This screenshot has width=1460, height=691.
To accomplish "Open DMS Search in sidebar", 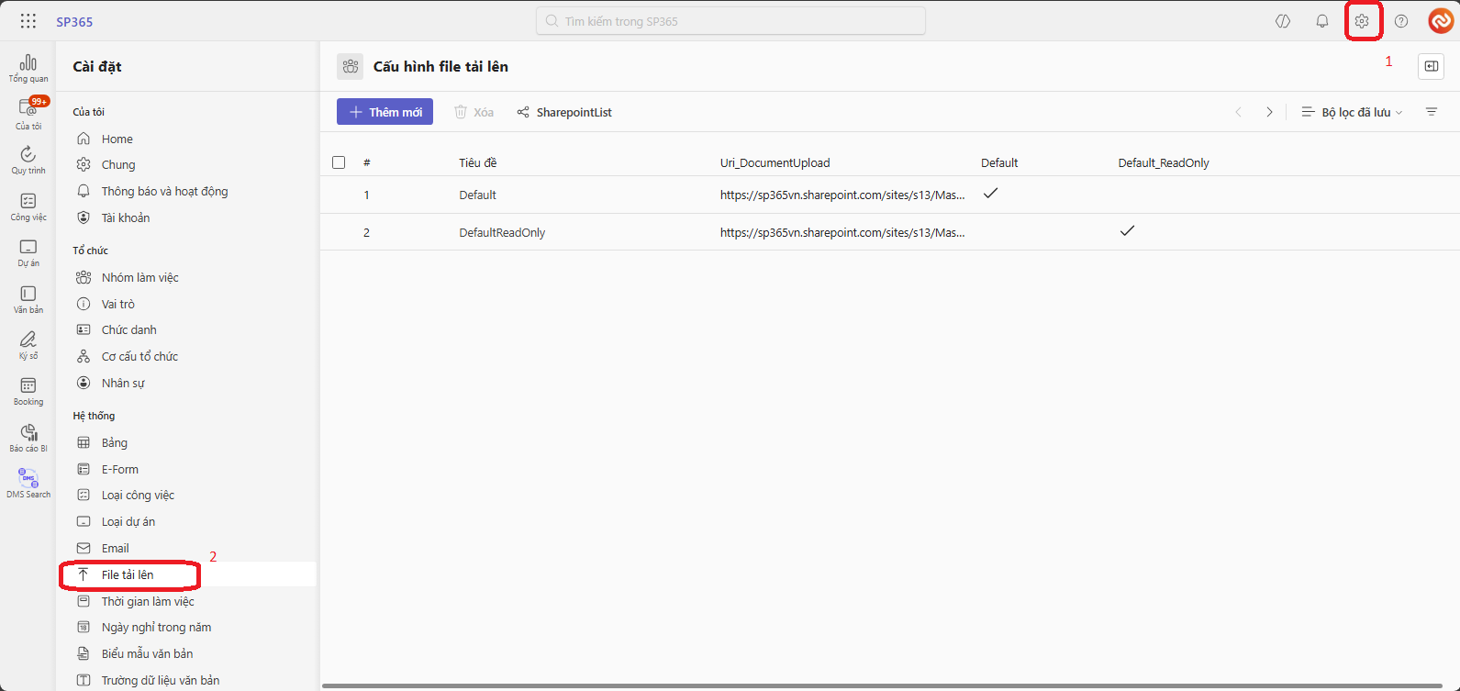I will pos(28,483).
